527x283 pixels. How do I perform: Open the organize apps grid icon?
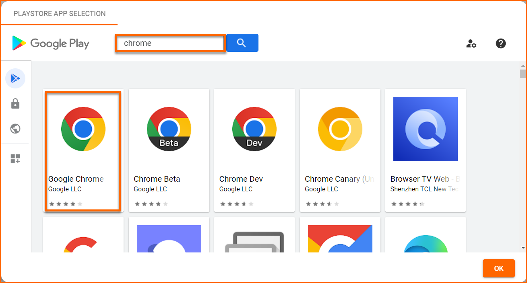tap(15, 159)
